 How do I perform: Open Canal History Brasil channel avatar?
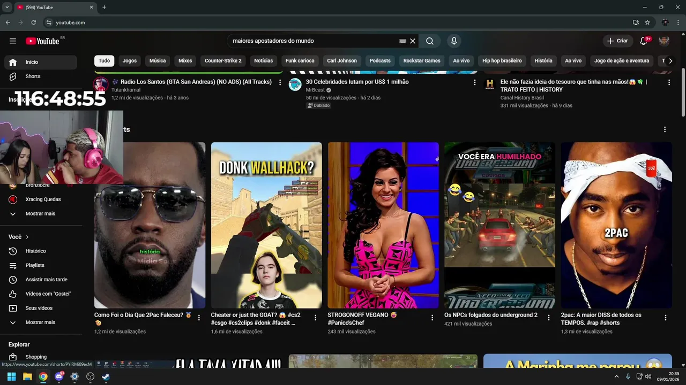coord(490,84)
